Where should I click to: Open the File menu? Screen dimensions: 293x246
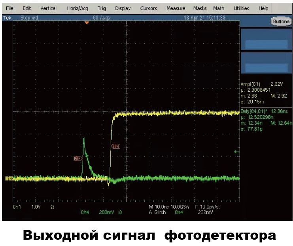tap(9, 8)
